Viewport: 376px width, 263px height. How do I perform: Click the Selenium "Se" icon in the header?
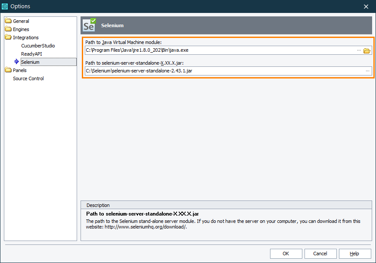(x=89, y=25)
